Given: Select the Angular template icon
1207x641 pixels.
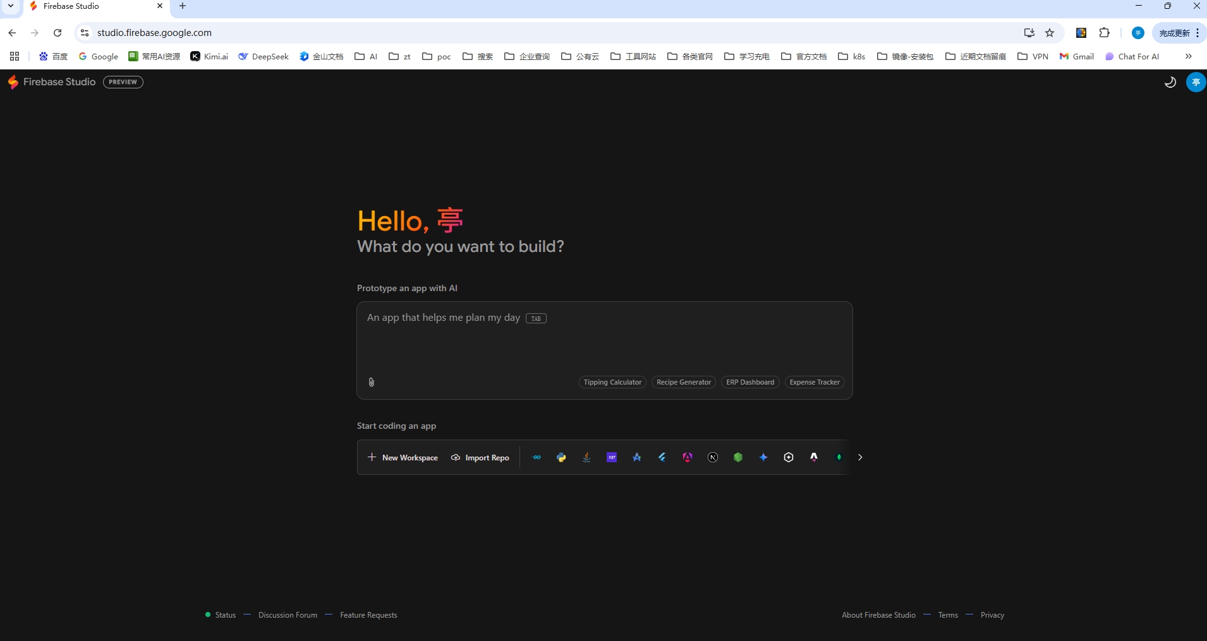Looking at the screenshot, I should coord(688,457).
